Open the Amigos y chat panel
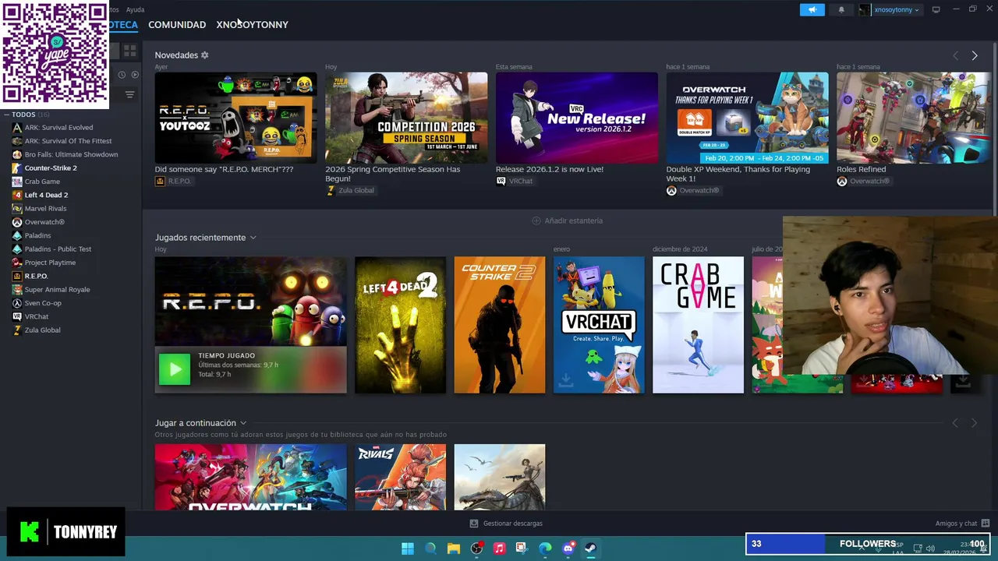The width and height of the screenshot is (998, 561). click(962, 524)
